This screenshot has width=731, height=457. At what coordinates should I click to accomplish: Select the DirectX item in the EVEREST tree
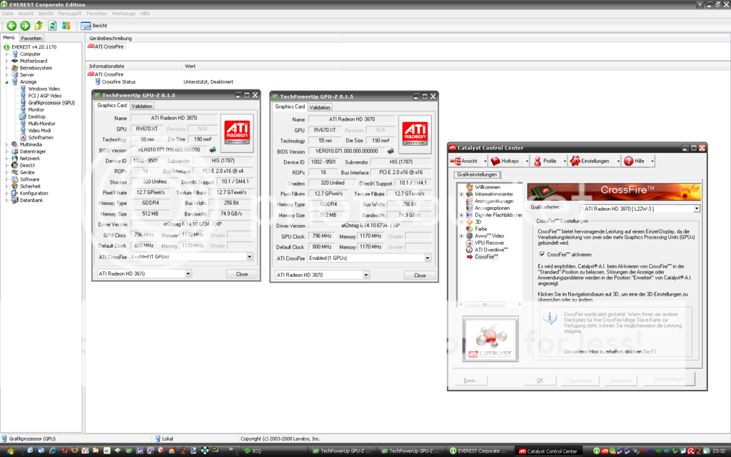27,165
